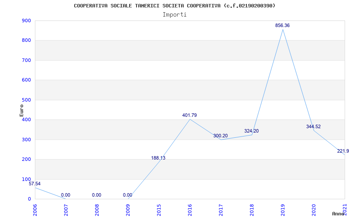The height and width of the screenshot is (218, 349).
Task: Click the 188.13 data label
Action: tap(158, 158)
